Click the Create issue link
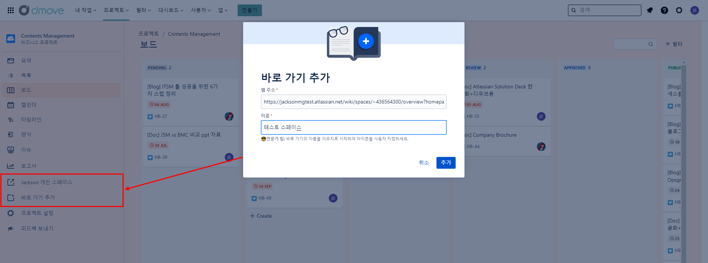The height and width of the screenshot is (263, 708). click(261, 216)
